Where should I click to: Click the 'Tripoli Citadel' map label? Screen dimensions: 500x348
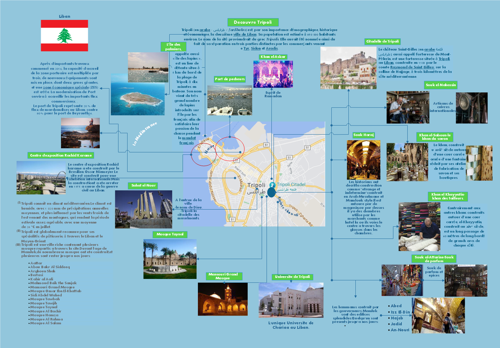click(x=291, y=184)
